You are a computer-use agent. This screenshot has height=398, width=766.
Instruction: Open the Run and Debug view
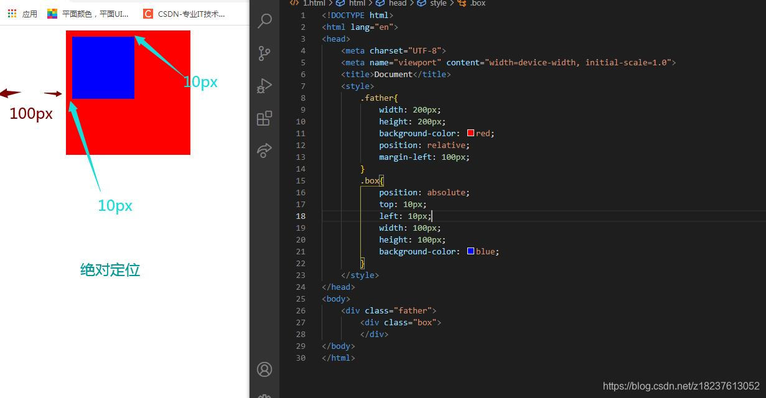[264, 86]
